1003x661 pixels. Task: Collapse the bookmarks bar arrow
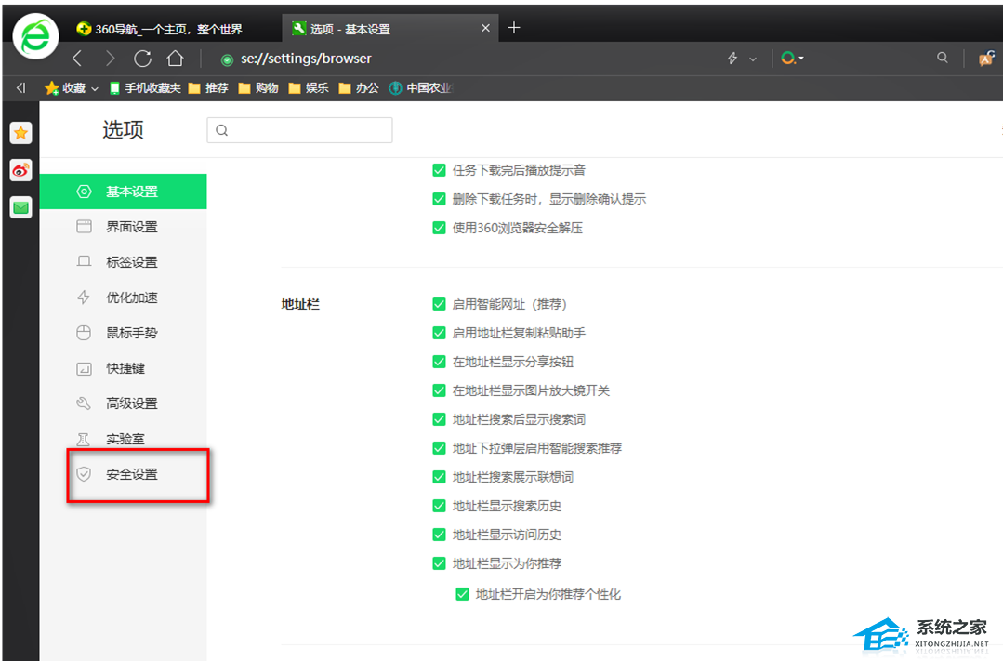pyautogui.click(x=20, y=88)
